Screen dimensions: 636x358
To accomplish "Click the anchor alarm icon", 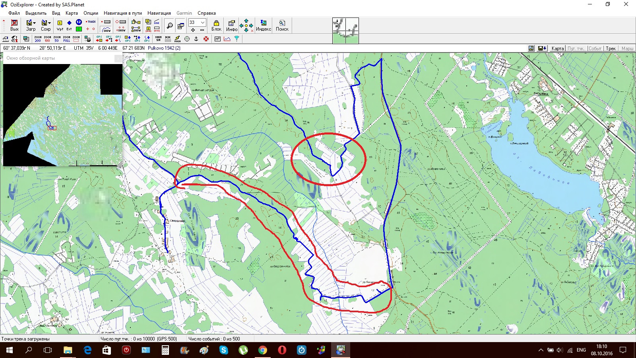I will pos(196,39).
